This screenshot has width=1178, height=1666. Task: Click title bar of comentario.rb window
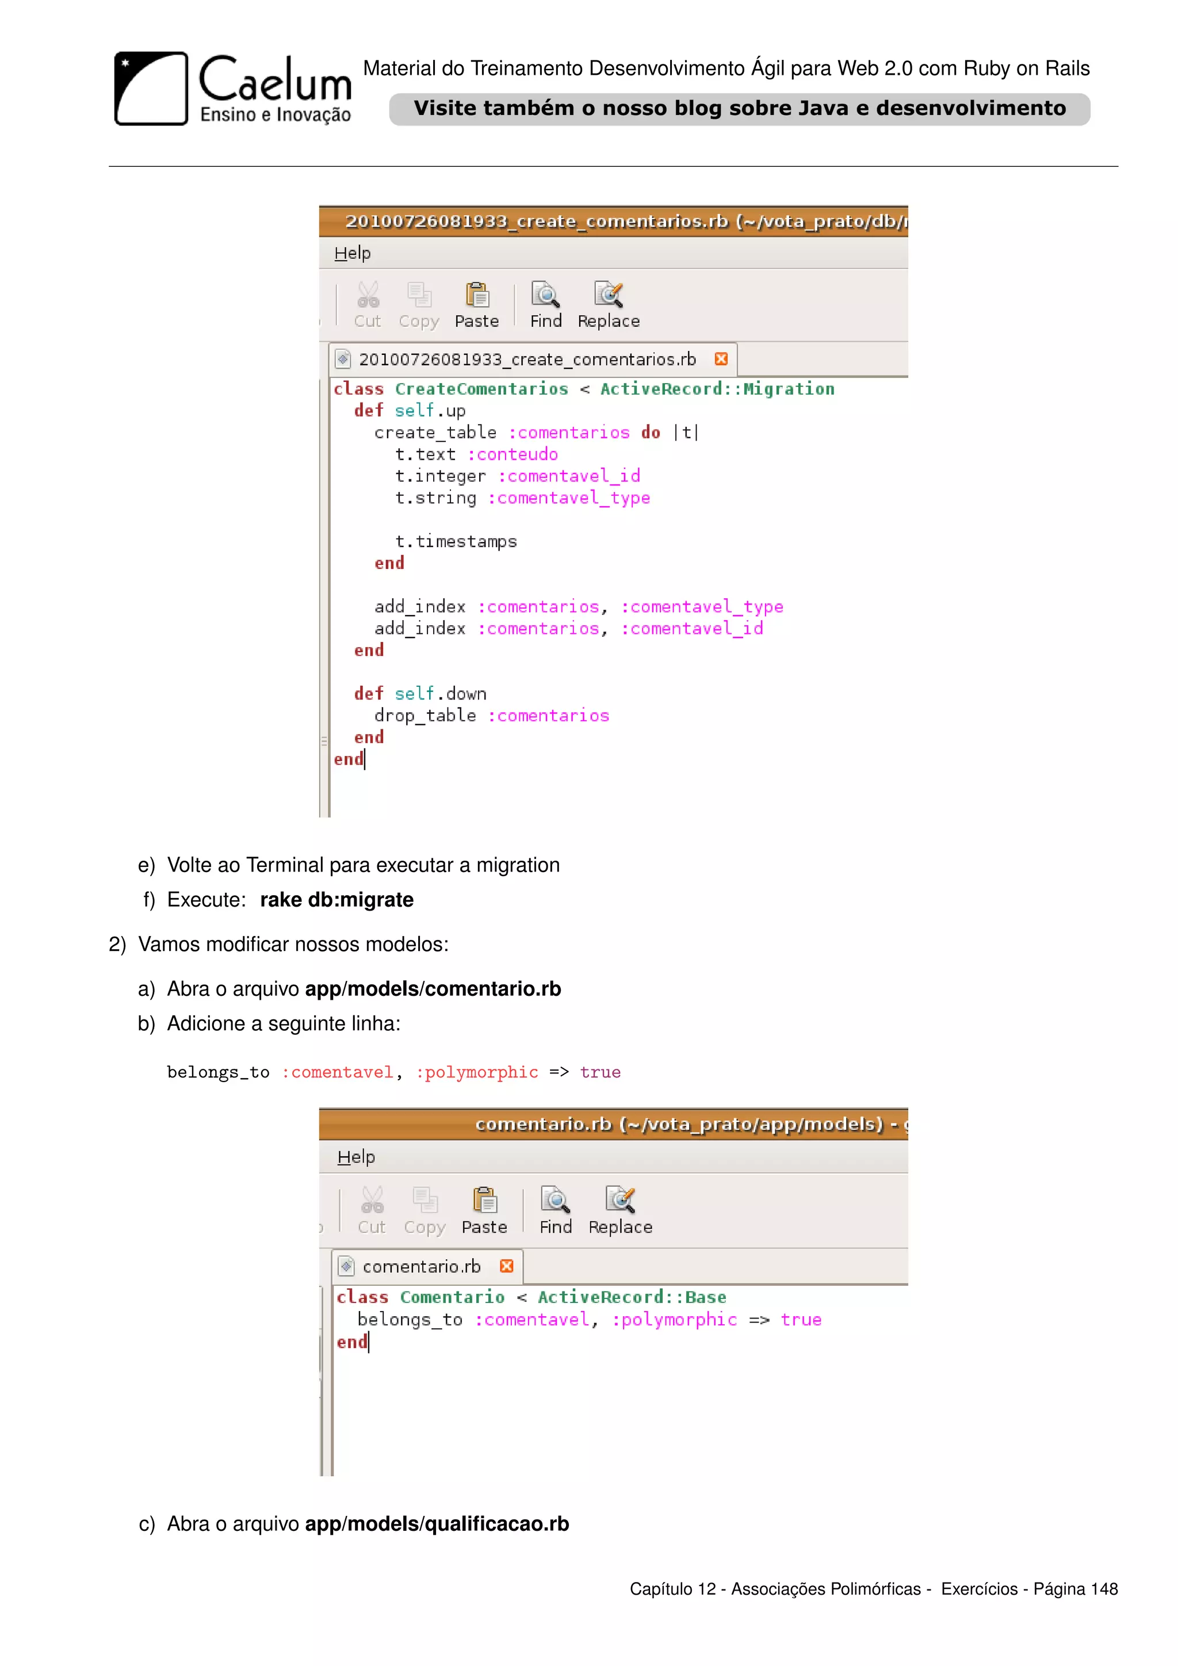click(x=614, y=1124)
